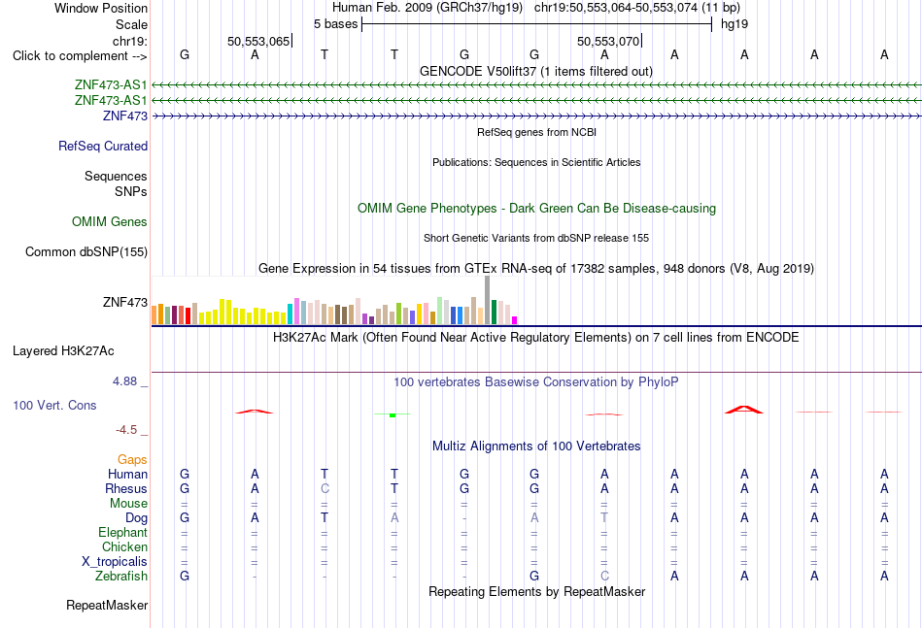Screen dimensions: 923x628
Task: Click the Repeating Elements by RepeatMasker title
Action: [536, 591]
